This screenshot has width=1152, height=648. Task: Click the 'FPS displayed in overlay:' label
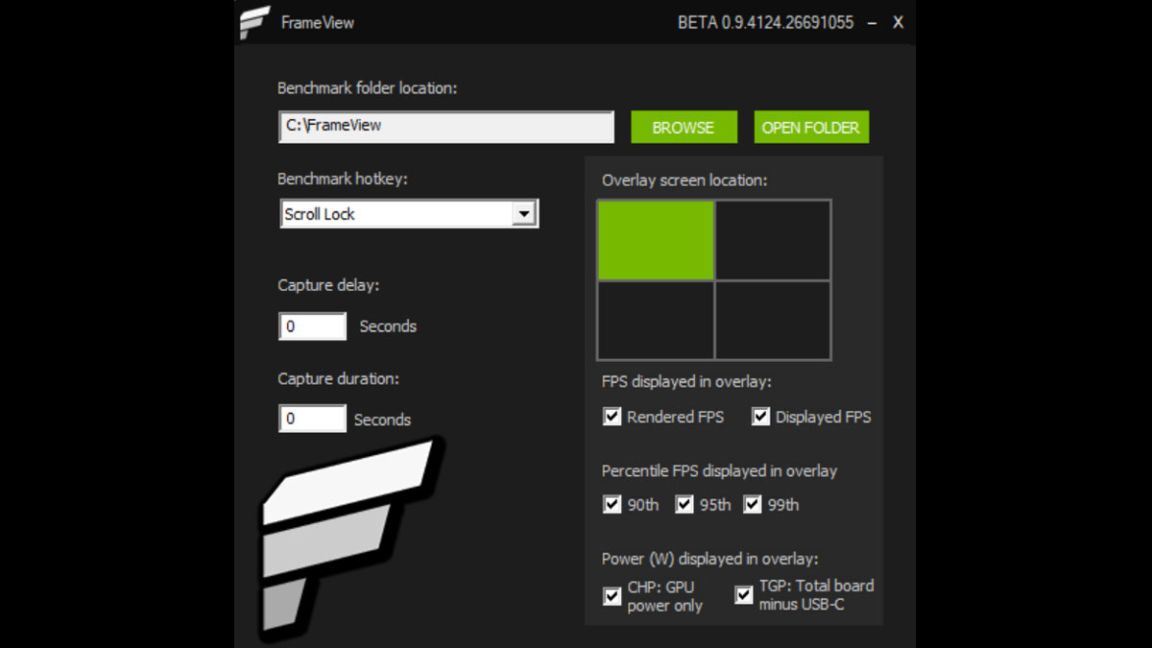pyautogui.click(x=686, y=382)
